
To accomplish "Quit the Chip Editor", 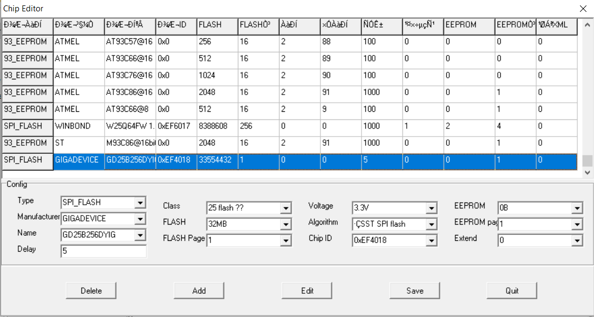I will pyautogui.click(x=512, y=291).
